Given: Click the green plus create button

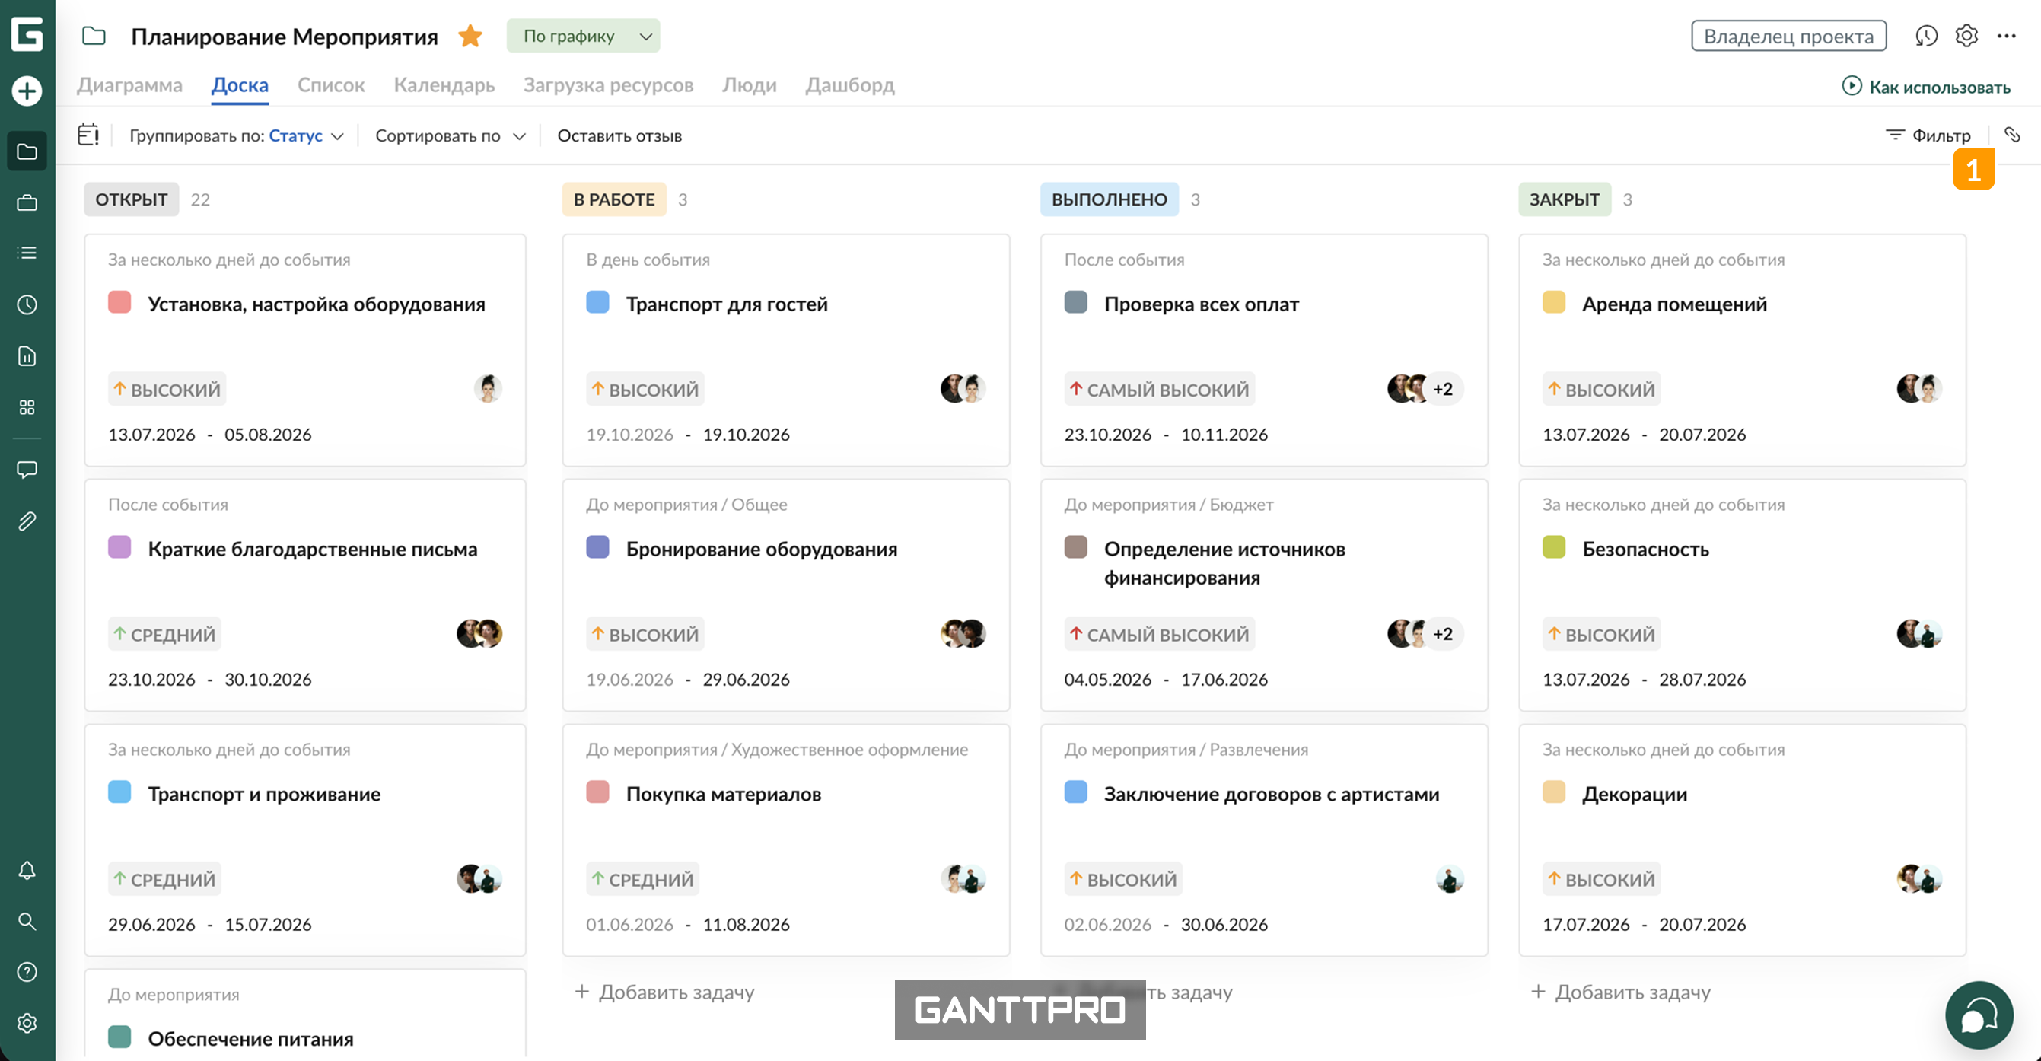Looking at the screenshot, I should coord(27,91).
